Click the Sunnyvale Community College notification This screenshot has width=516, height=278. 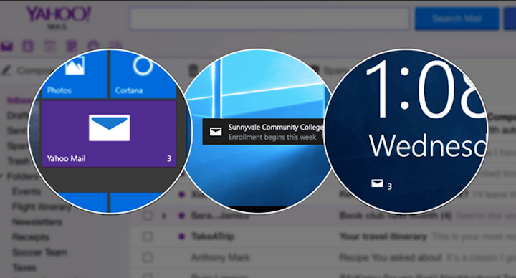pos(263,132)
